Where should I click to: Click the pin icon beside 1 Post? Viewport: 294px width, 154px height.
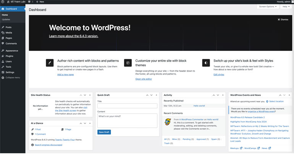coord(32,129)
